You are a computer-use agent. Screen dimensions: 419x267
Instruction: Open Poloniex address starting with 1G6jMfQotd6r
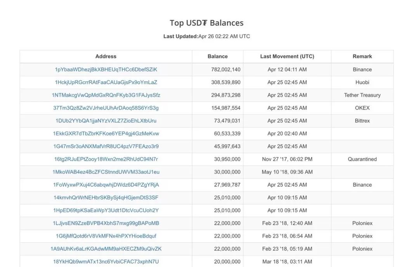click(106, 236)
